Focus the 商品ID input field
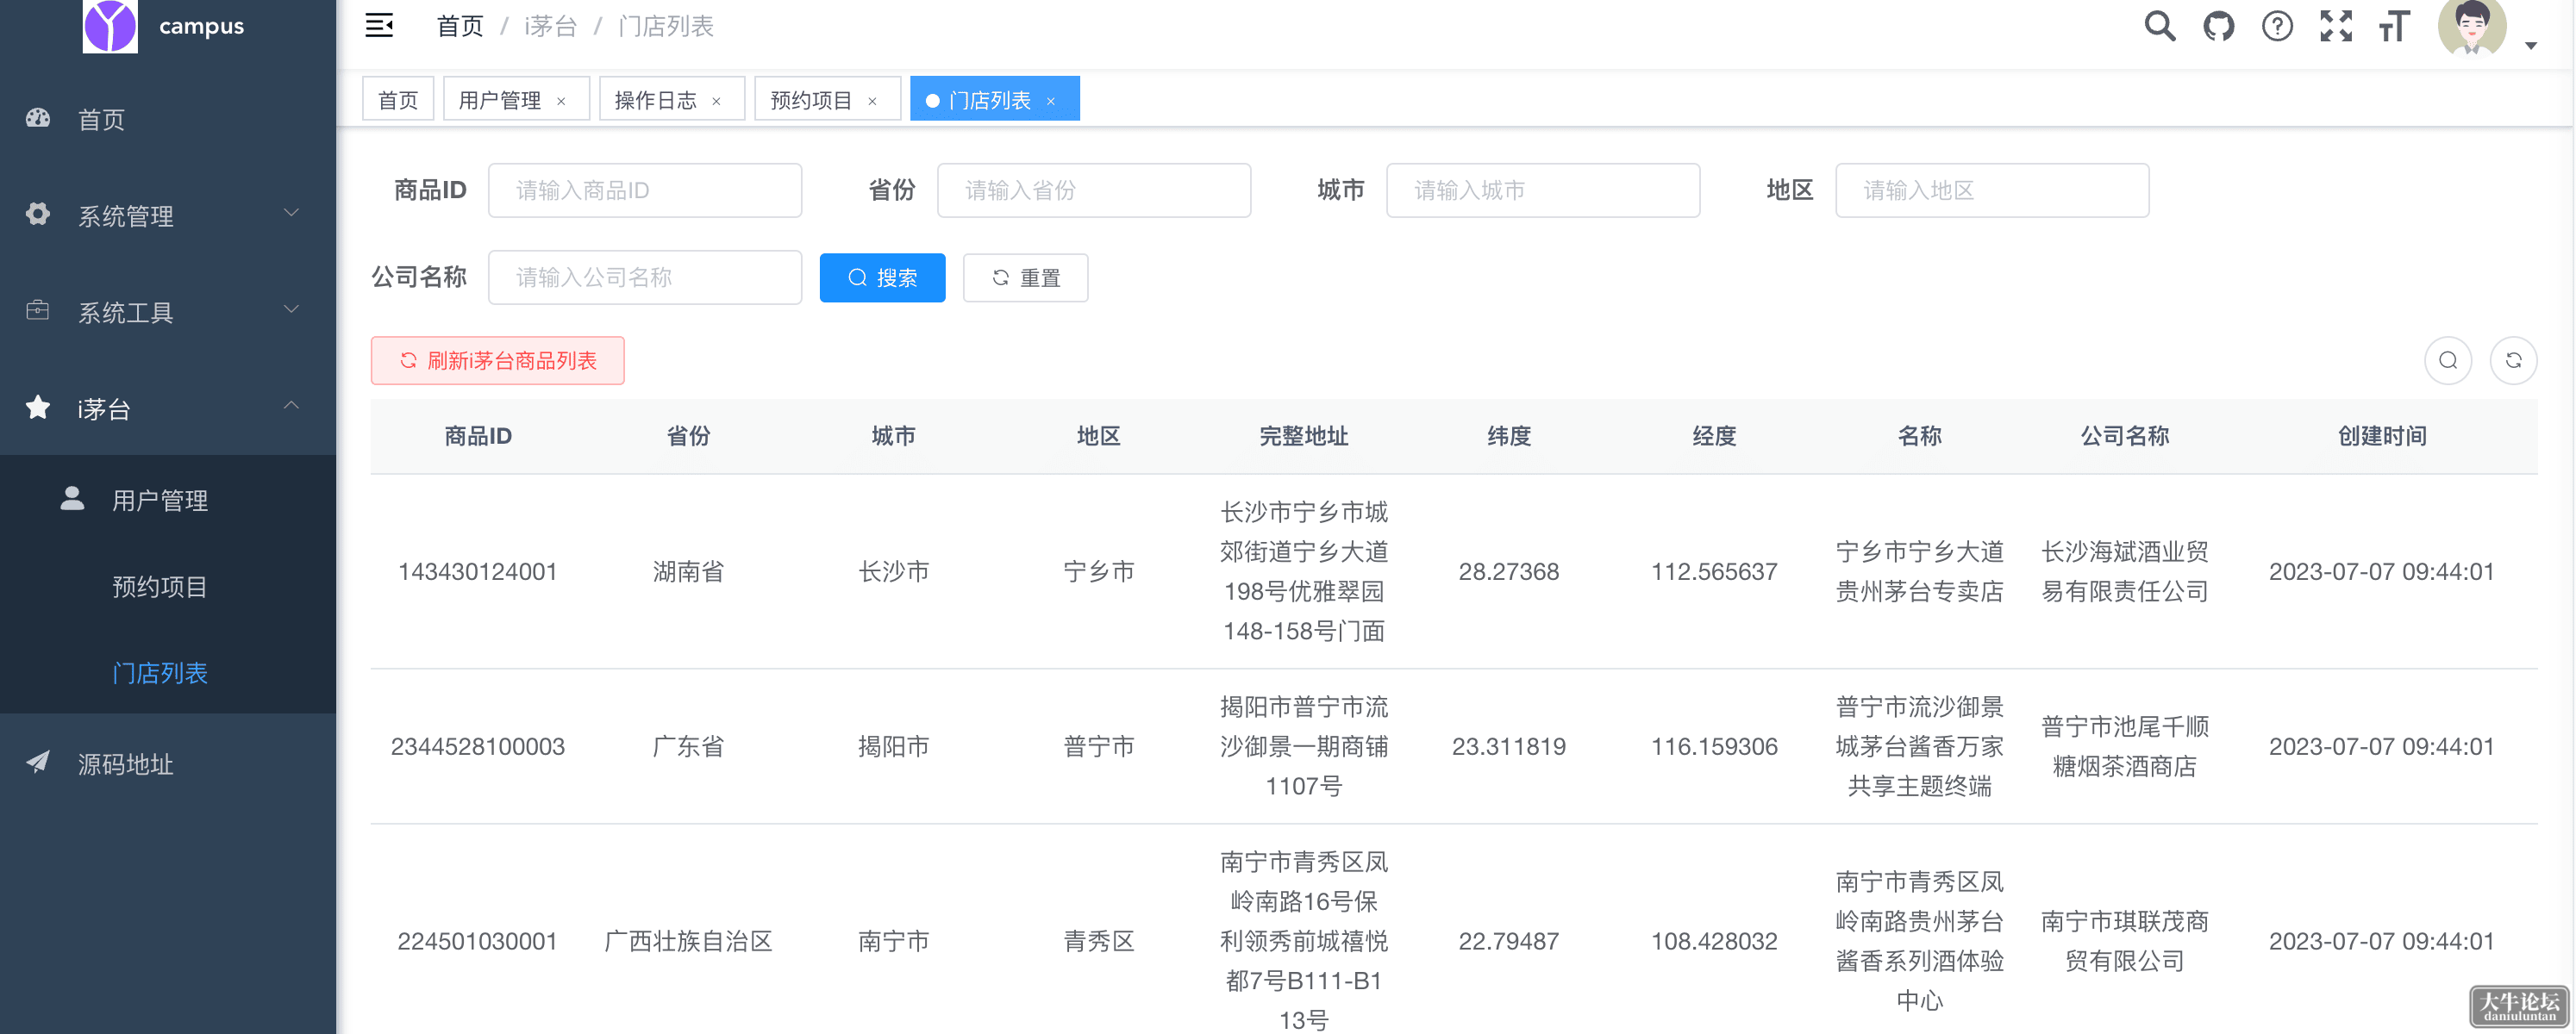Screen dimensions: 2576x1034 (x=644, y=190)
